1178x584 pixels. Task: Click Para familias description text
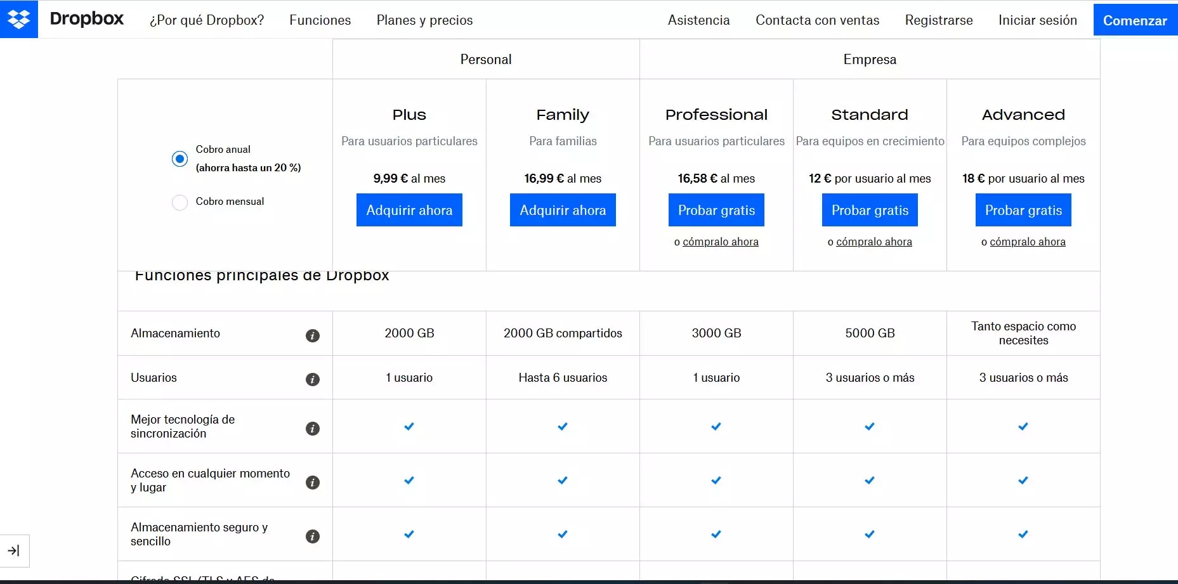[x=563, y=141]
